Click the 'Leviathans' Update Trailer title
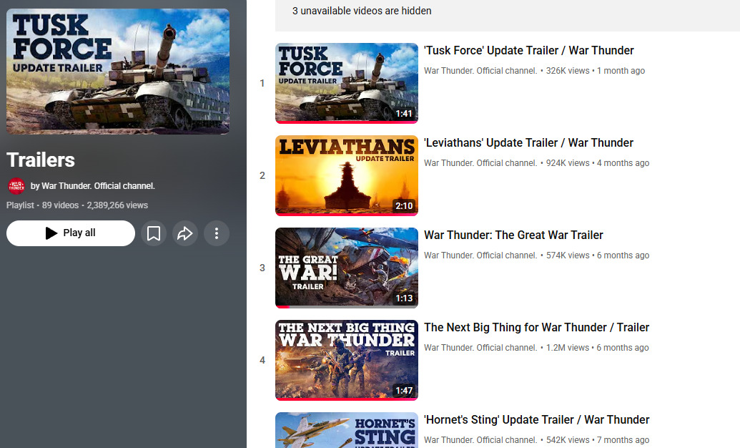This screenshot has height=448, width=740. pos(528,143)
